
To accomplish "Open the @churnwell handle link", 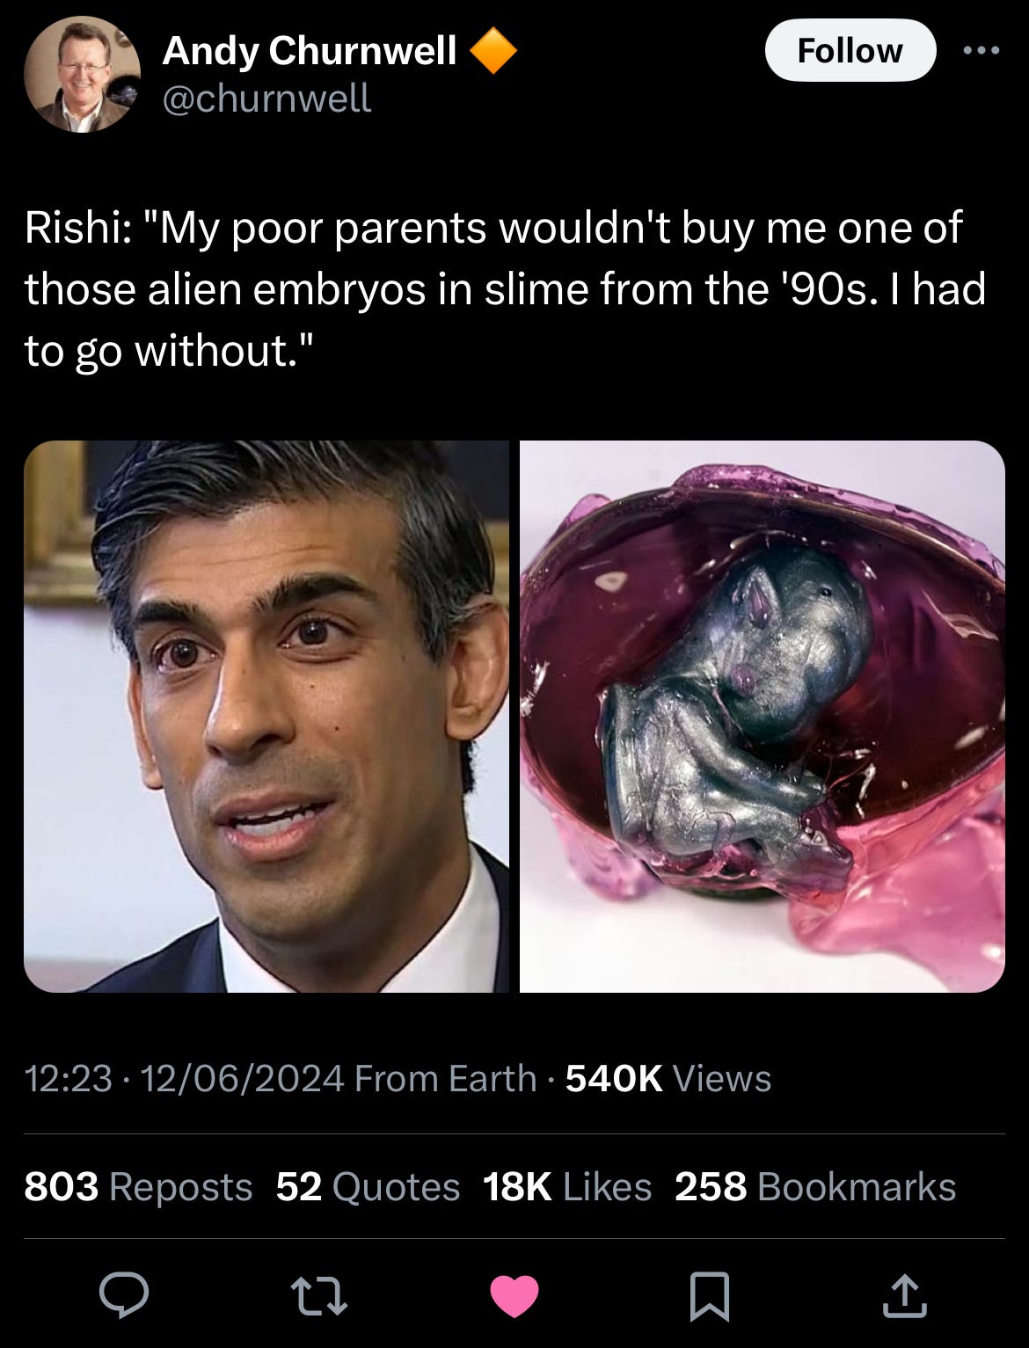I will 267,98.
